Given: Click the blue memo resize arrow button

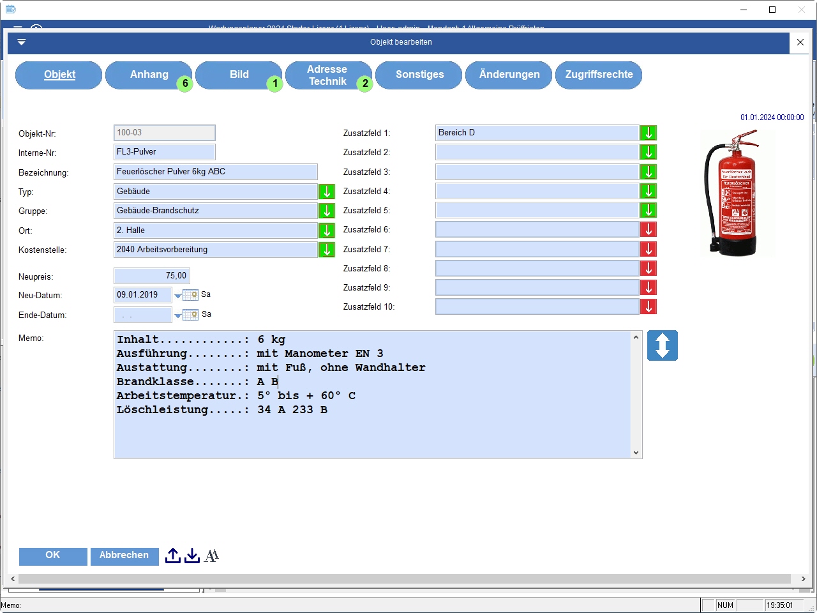Looking at the screenshot, I should tap(662, 345).
